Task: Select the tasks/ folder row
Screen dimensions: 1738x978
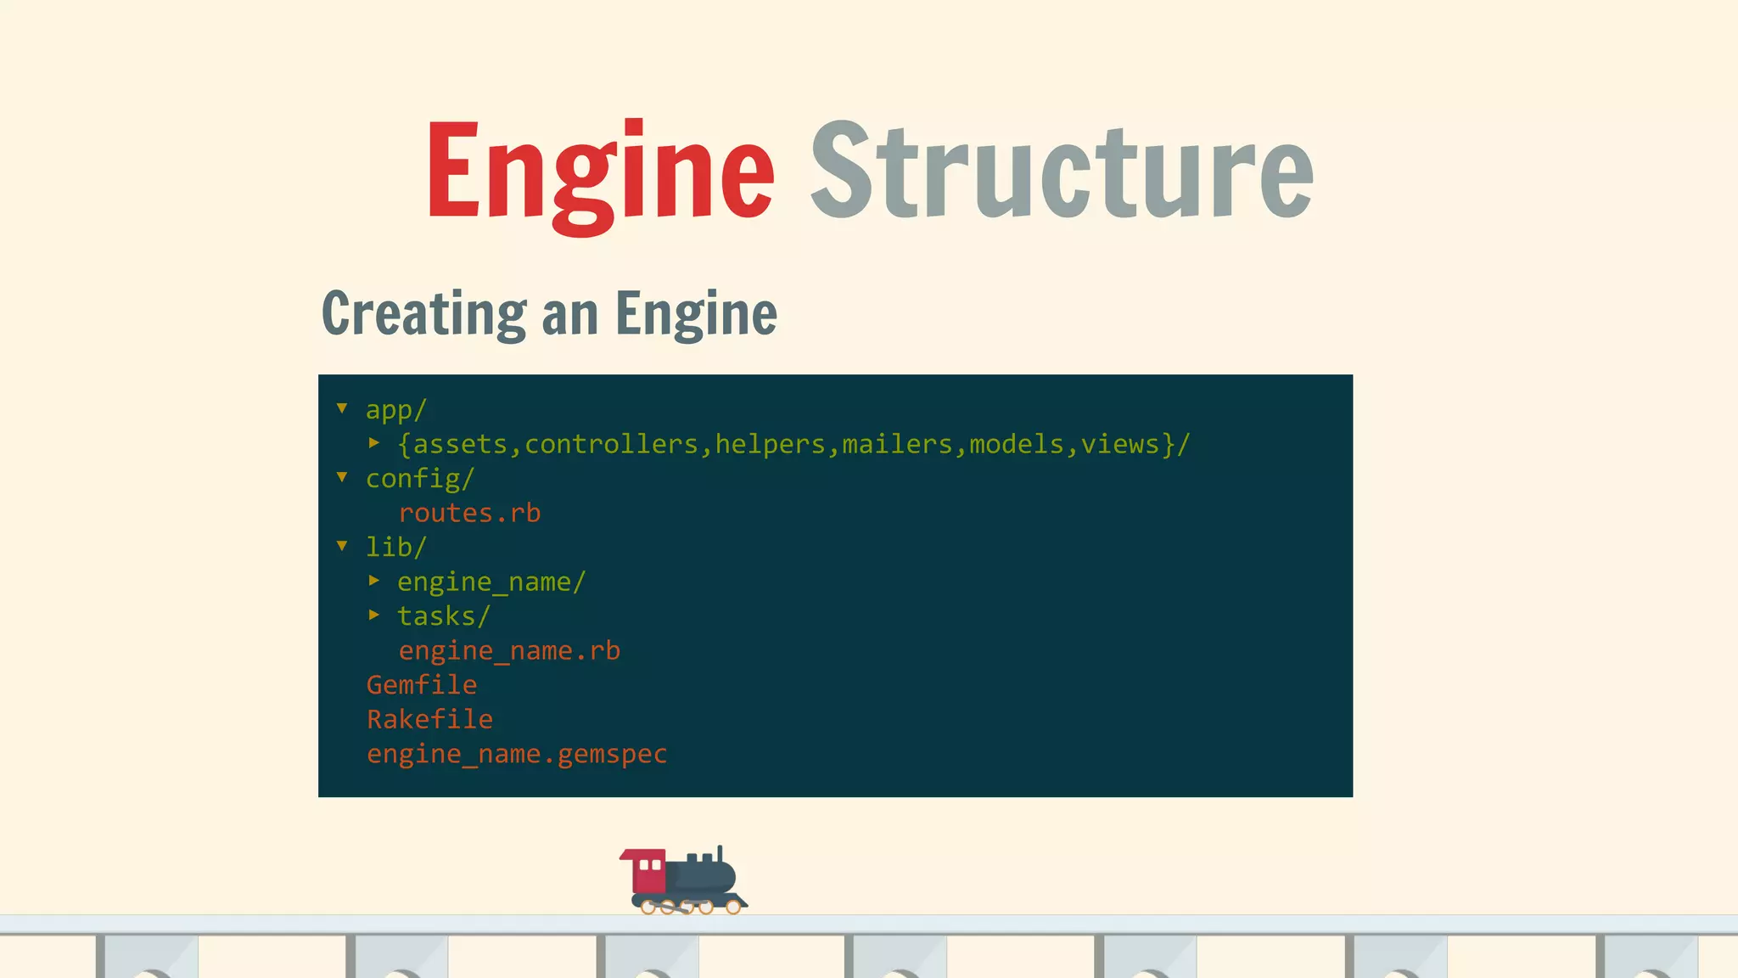Action: [x=444, y=615]
